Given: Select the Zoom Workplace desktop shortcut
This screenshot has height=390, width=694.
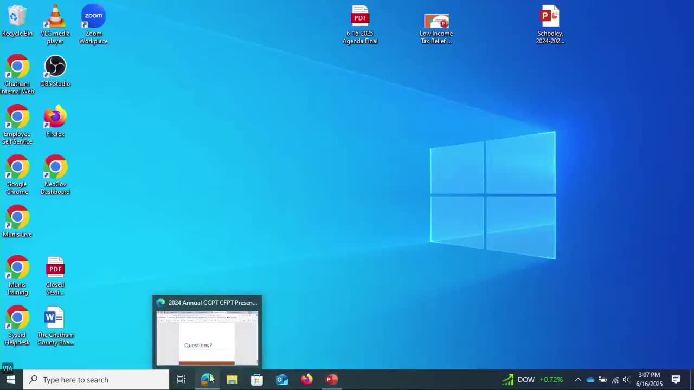Looking at the screenshot, I should [93, 24].
